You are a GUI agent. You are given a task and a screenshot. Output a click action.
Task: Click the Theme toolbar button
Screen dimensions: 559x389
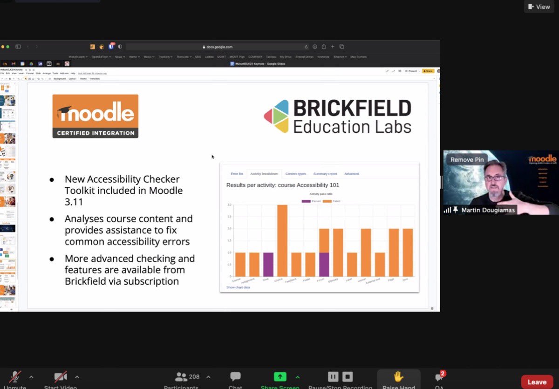[x=83, y=79]
